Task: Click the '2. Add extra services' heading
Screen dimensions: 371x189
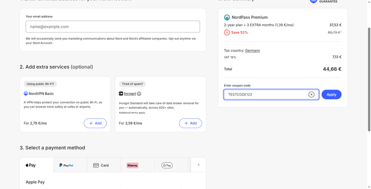Action: 56,67
